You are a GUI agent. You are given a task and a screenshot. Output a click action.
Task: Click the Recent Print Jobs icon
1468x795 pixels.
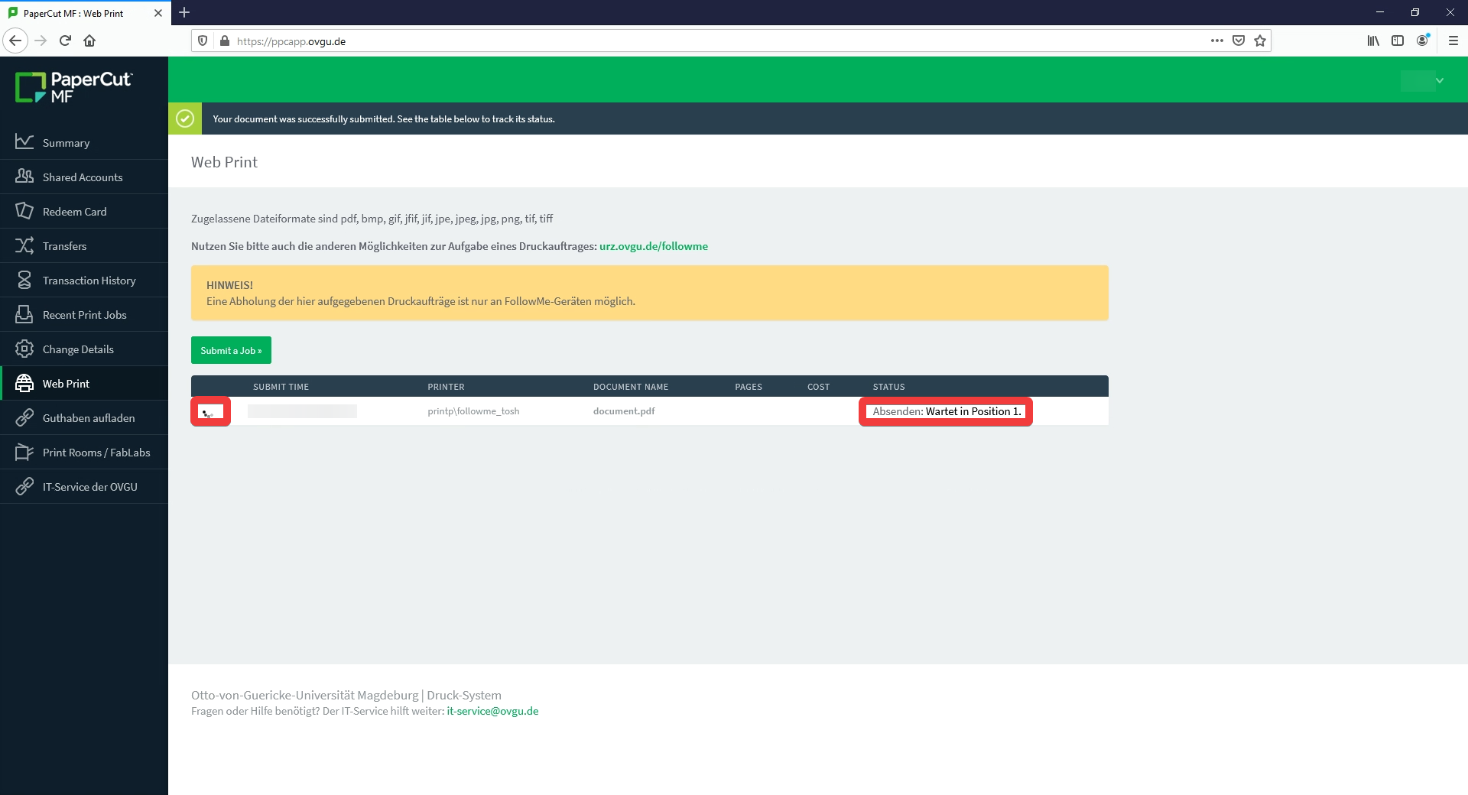click(24, 314)
